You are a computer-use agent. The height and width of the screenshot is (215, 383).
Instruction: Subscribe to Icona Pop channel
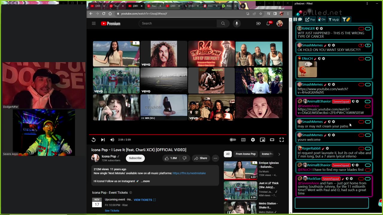click(135, 158)
